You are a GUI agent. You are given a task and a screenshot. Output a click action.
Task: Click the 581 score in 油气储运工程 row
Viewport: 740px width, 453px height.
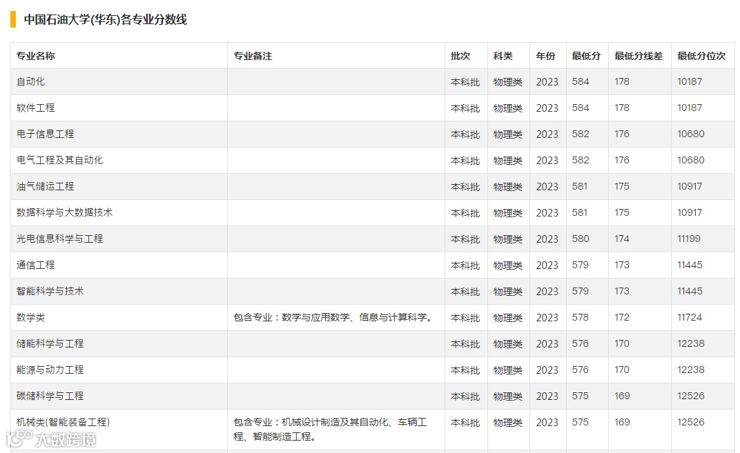click(x=580, y=186)
